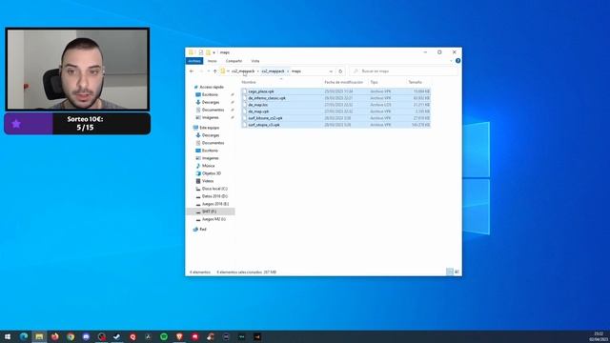Image resolution: width=610 pixels, height=343 pixels.
Task: Refresh the maps folder view
Action: 340,71
